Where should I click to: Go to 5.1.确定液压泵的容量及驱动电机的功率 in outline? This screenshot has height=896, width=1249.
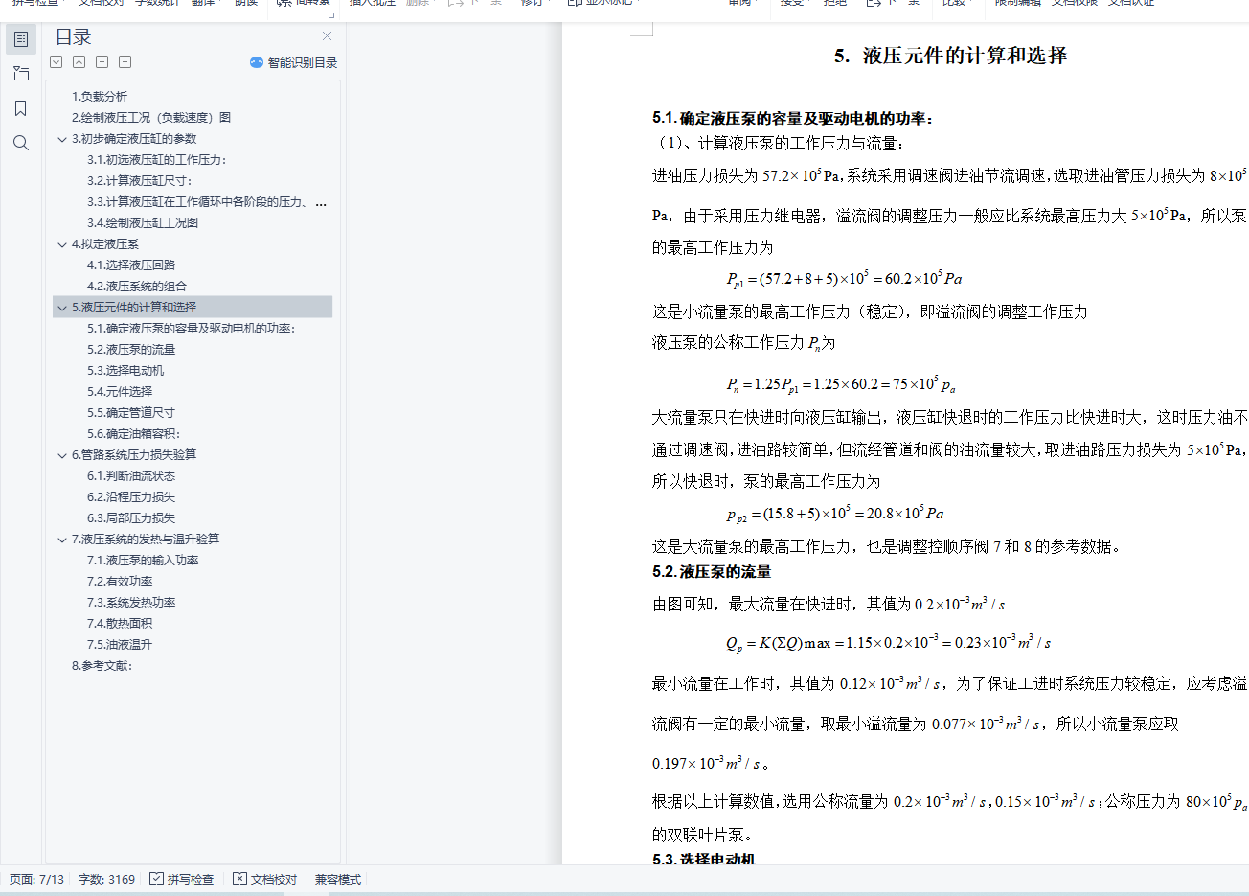(192, 329)
